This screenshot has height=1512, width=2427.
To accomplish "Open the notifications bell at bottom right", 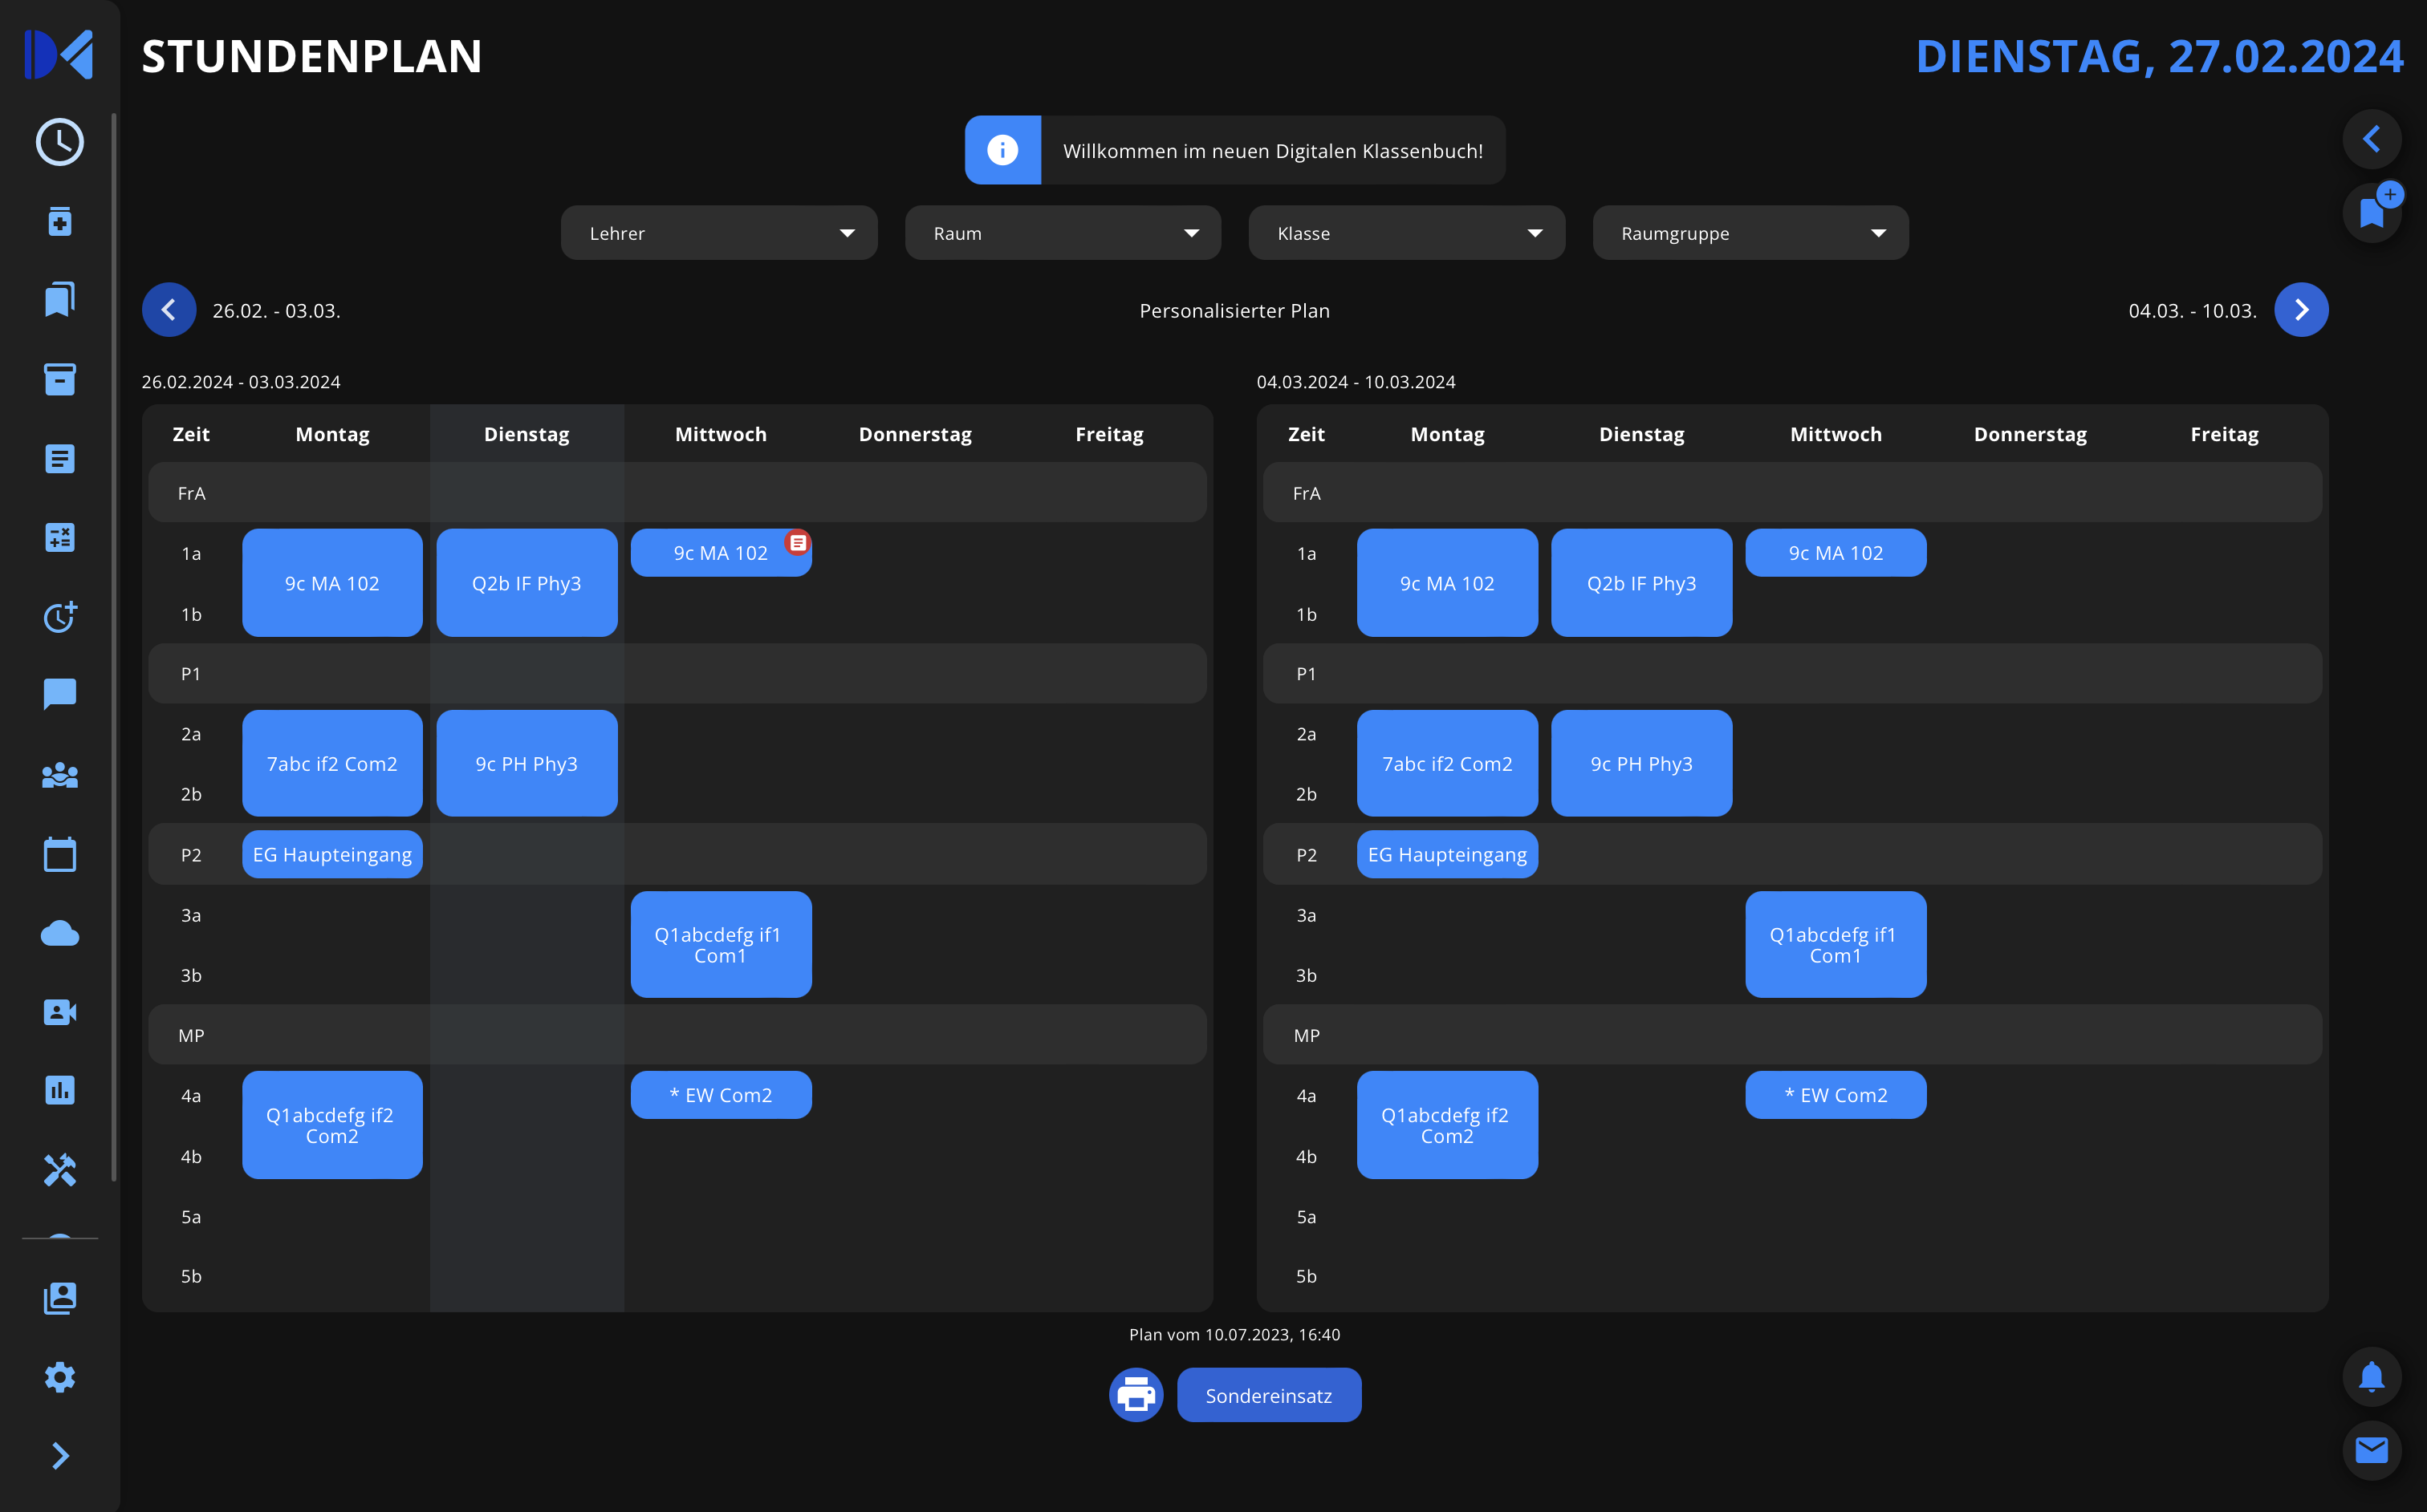I will tap(2372, 1377).
